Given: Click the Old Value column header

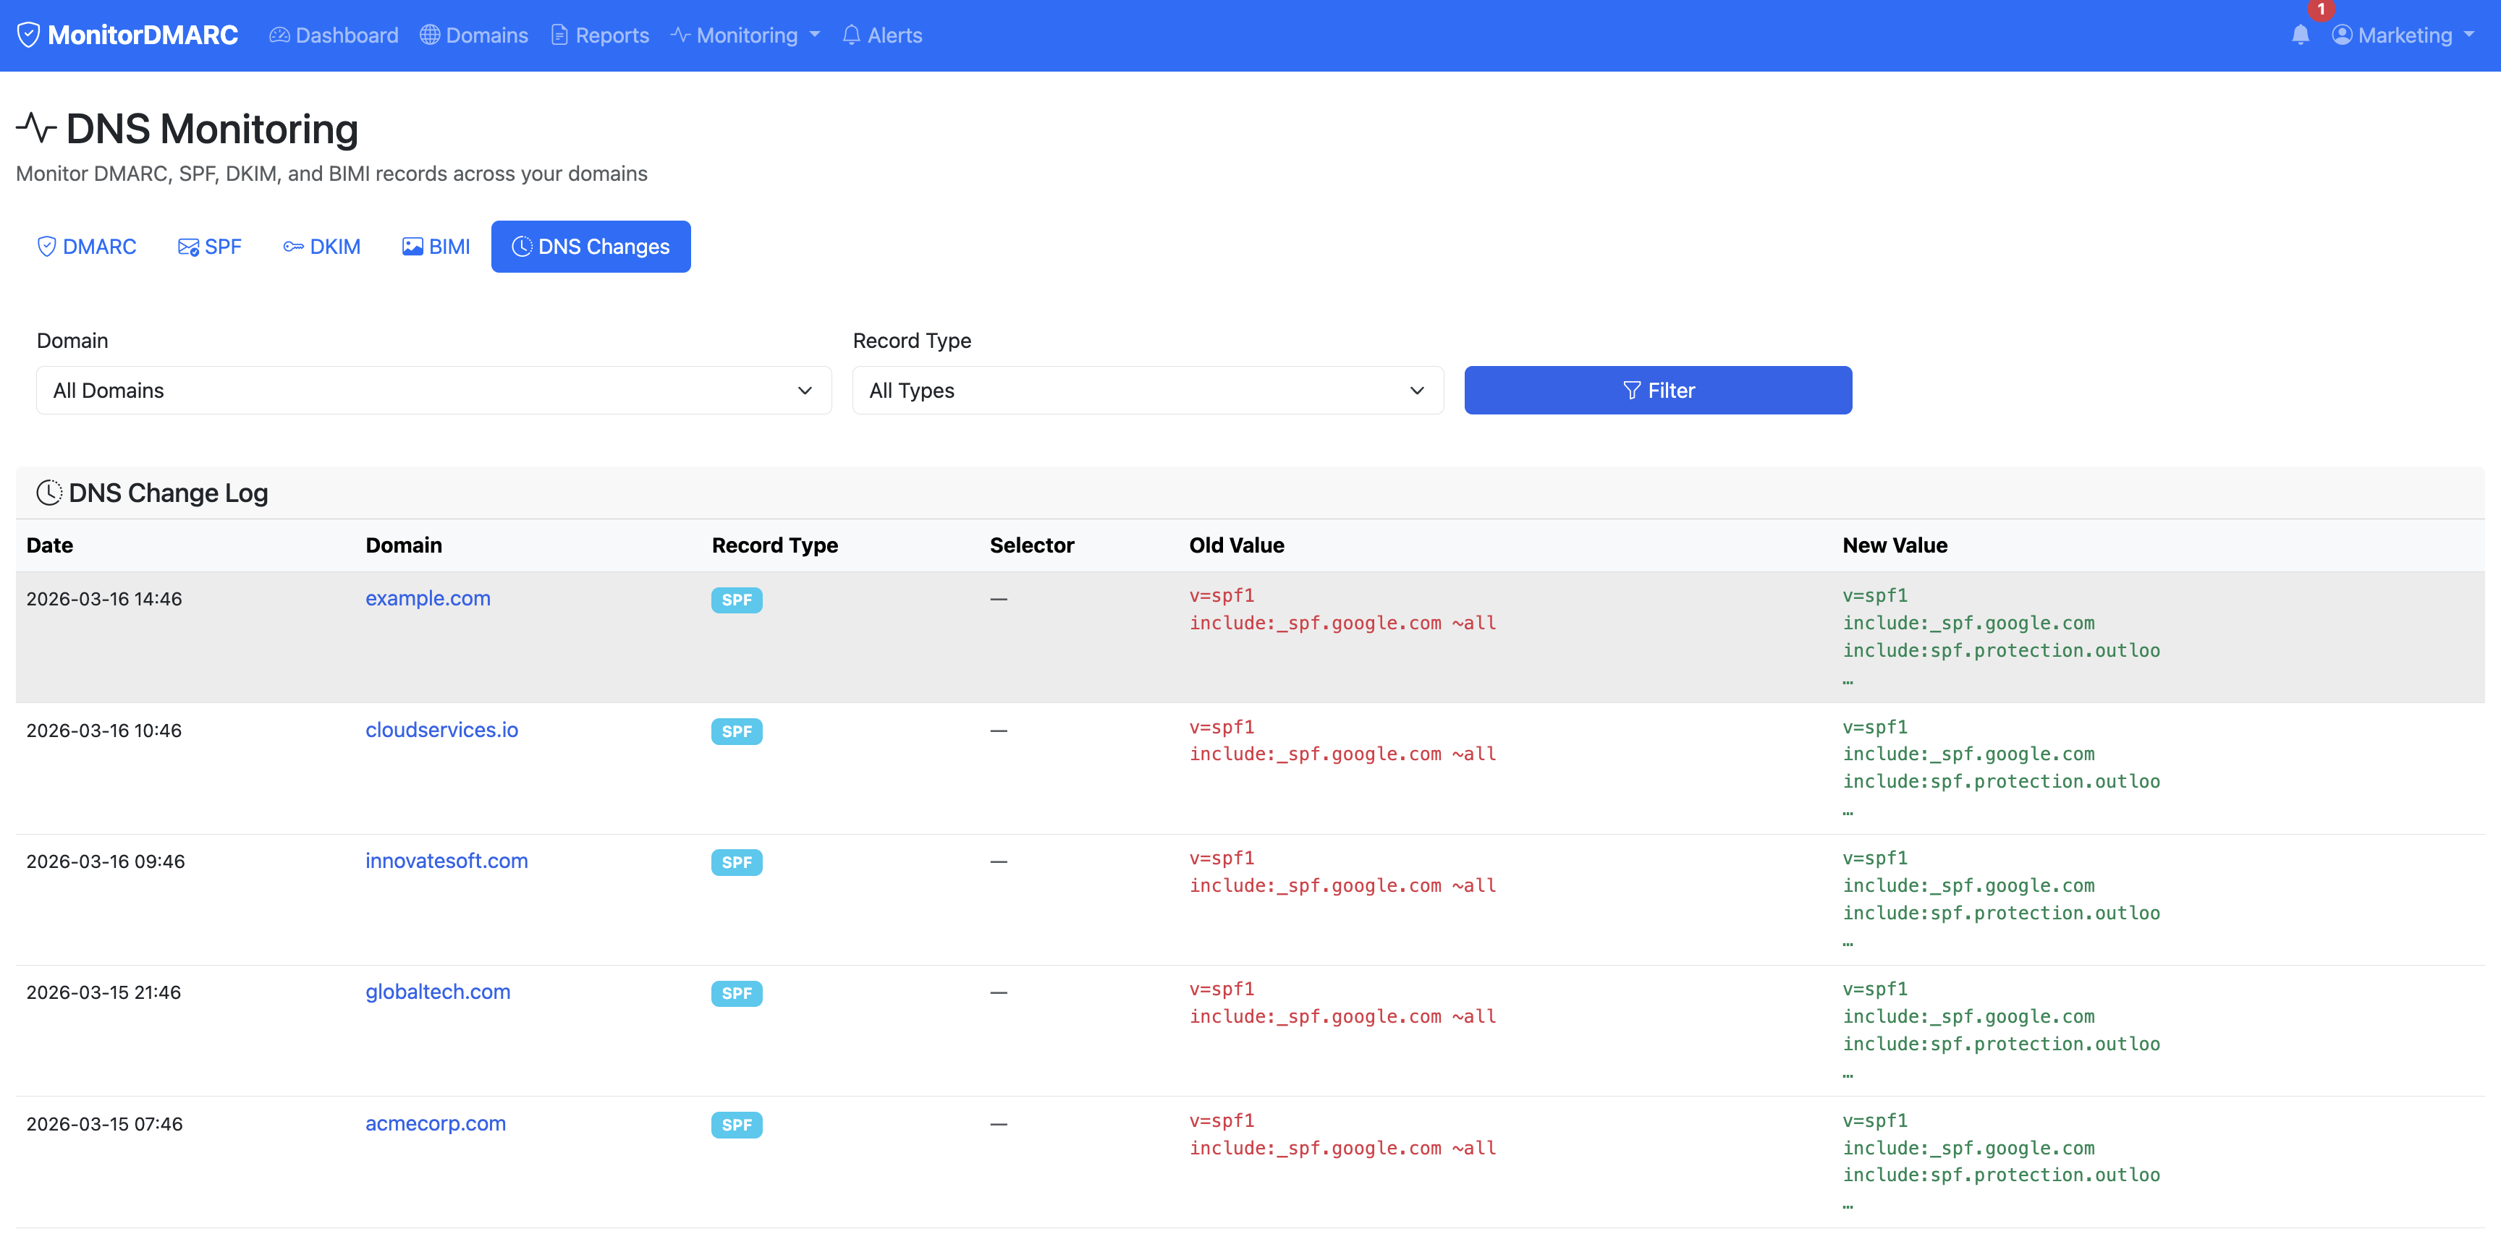Looking at the screenshot, I should pyautogui.click(x=1237, y=545).
